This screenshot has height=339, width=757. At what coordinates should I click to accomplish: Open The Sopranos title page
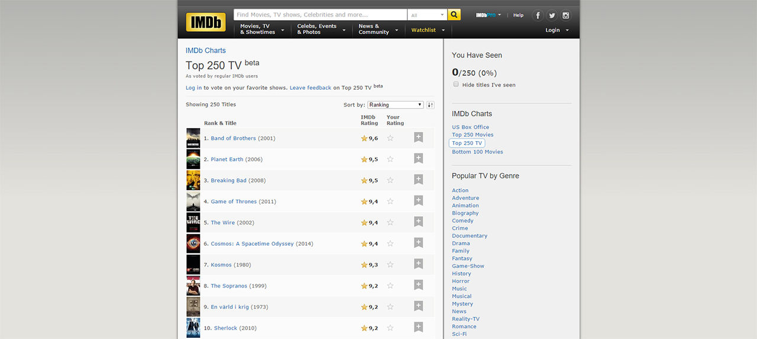(229, 286)
